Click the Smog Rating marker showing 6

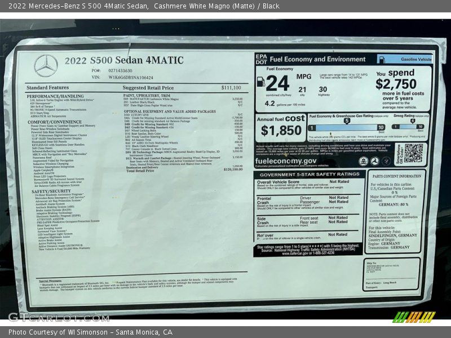[x=412, y=121]
